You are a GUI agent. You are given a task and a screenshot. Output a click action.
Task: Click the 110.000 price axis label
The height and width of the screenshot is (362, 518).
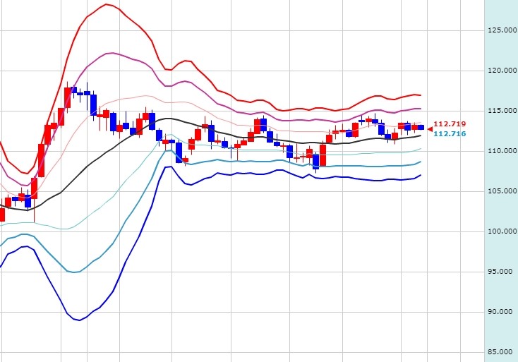pyautogui.click(x=502, y=151)
